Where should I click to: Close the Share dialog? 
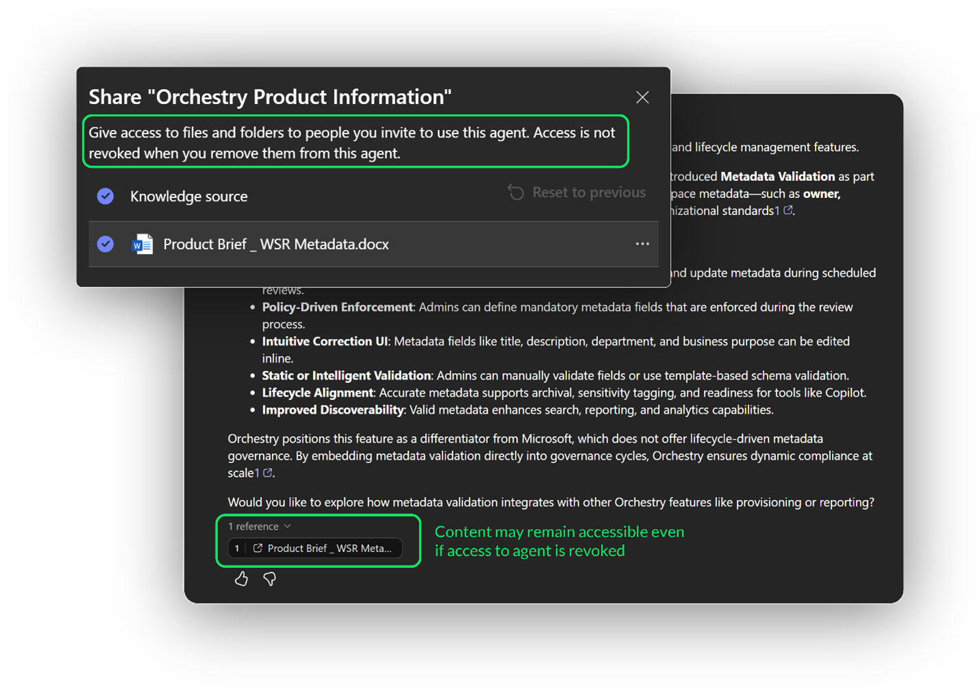(x=642, y=97)
